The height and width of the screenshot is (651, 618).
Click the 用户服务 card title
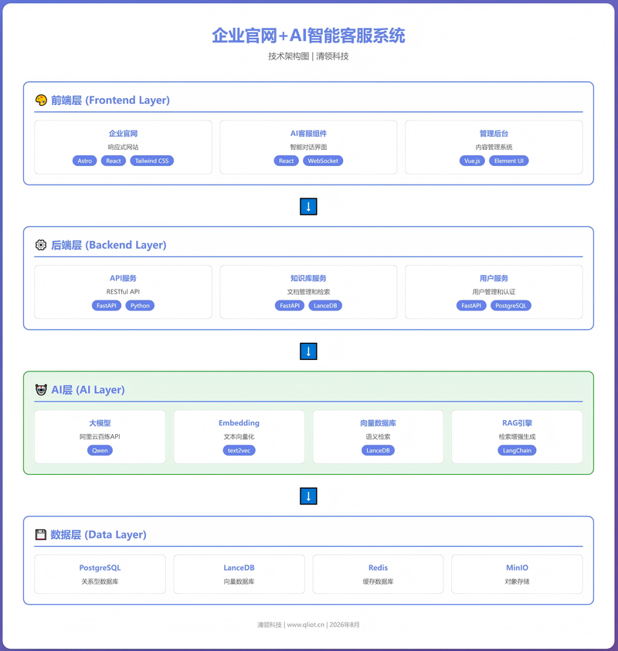point(494,278)
